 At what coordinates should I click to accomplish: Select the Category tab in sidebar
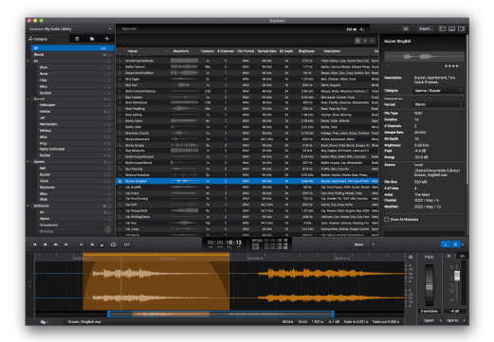pos(48,39)
